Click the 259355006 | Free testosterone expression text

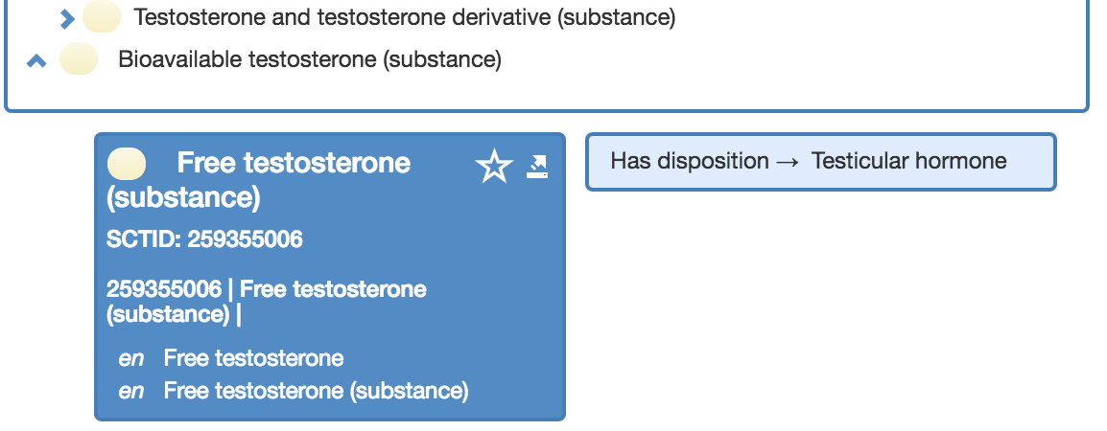[266, 301]
